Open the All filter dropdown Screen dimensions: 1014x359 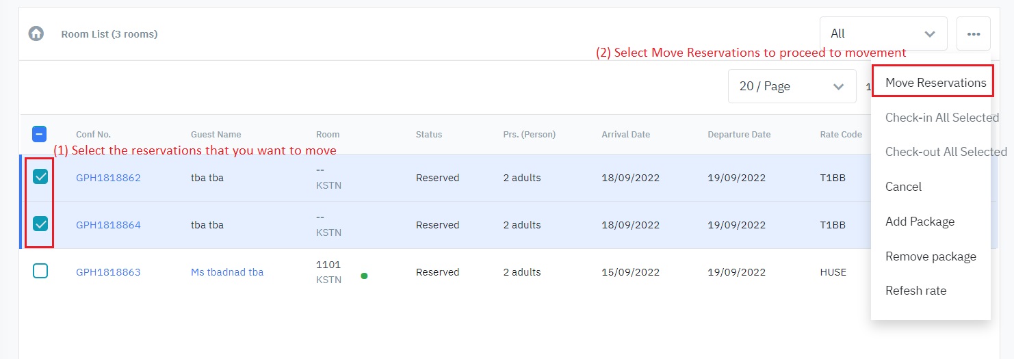click(883, 34)
